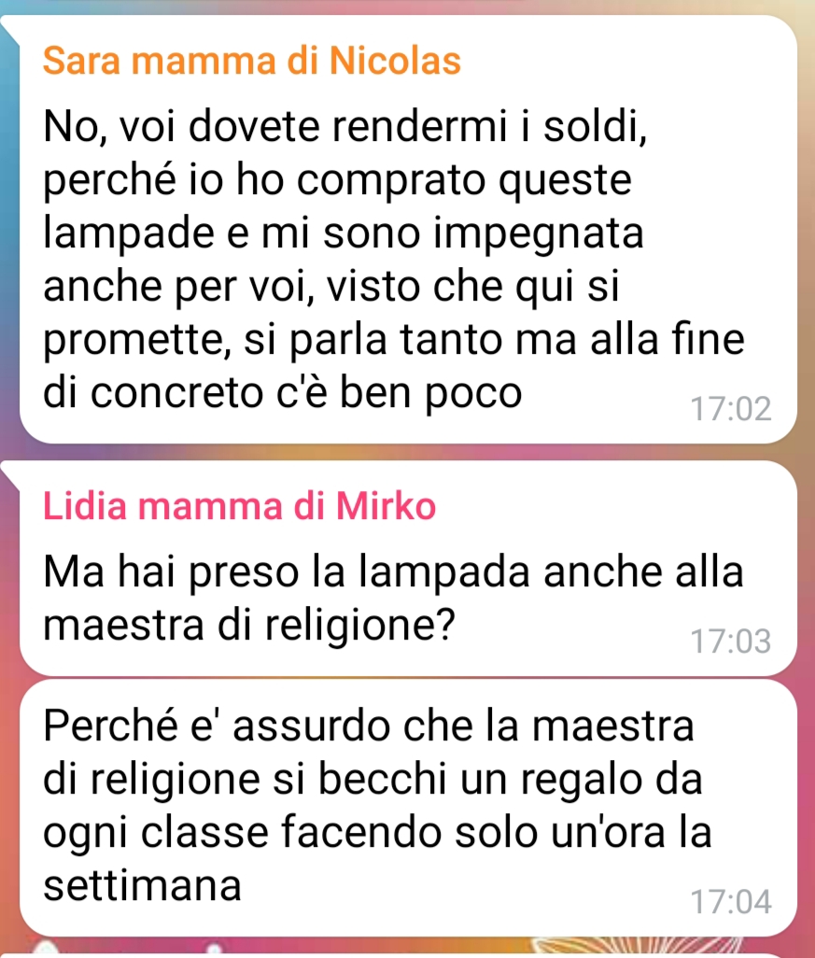This screenshot has width=815, height=958.
Task: Open Sara mamma di Nicolas sender name
Action: click(252, 61)
